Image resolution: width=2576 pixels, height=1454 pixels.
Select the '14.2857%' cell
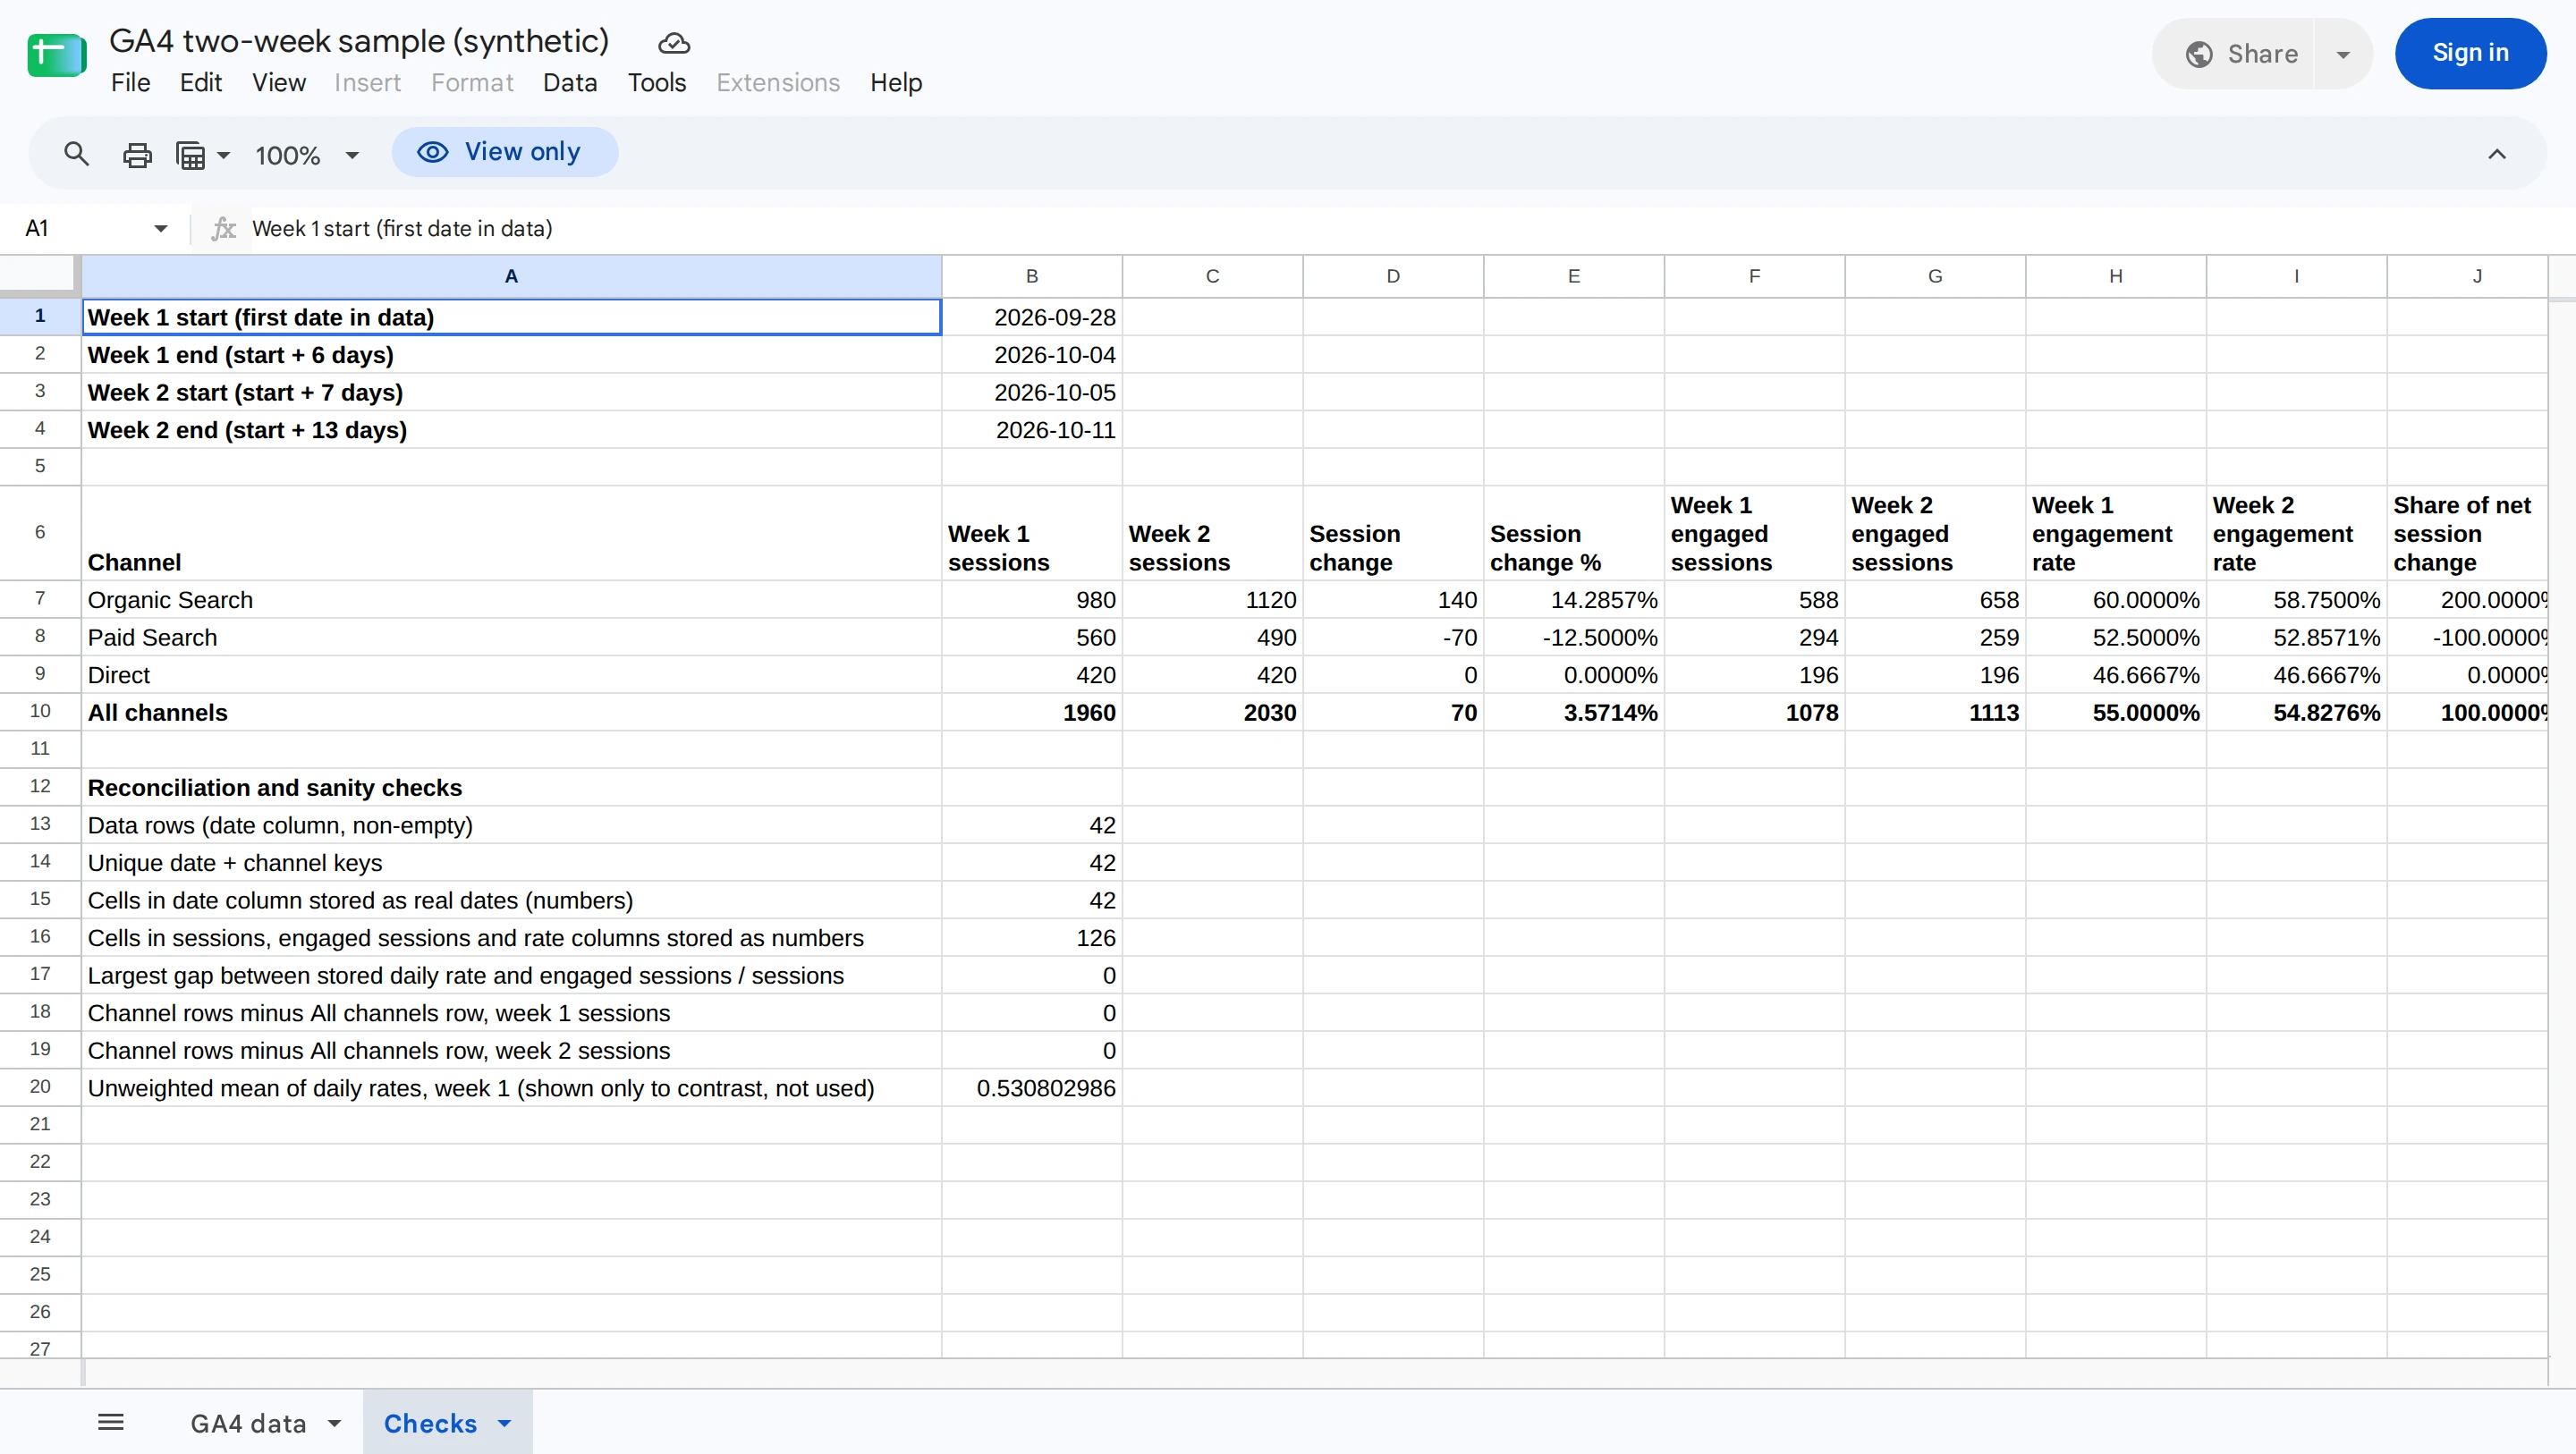[x=1574, y=600]
